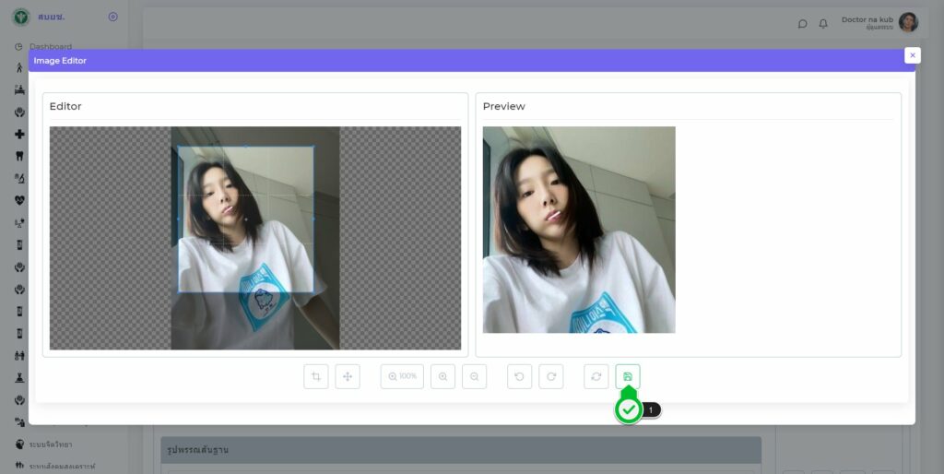Select the crop tool in editor toolbar
Screen dimensions: 944x474
[x=316, y=376]
